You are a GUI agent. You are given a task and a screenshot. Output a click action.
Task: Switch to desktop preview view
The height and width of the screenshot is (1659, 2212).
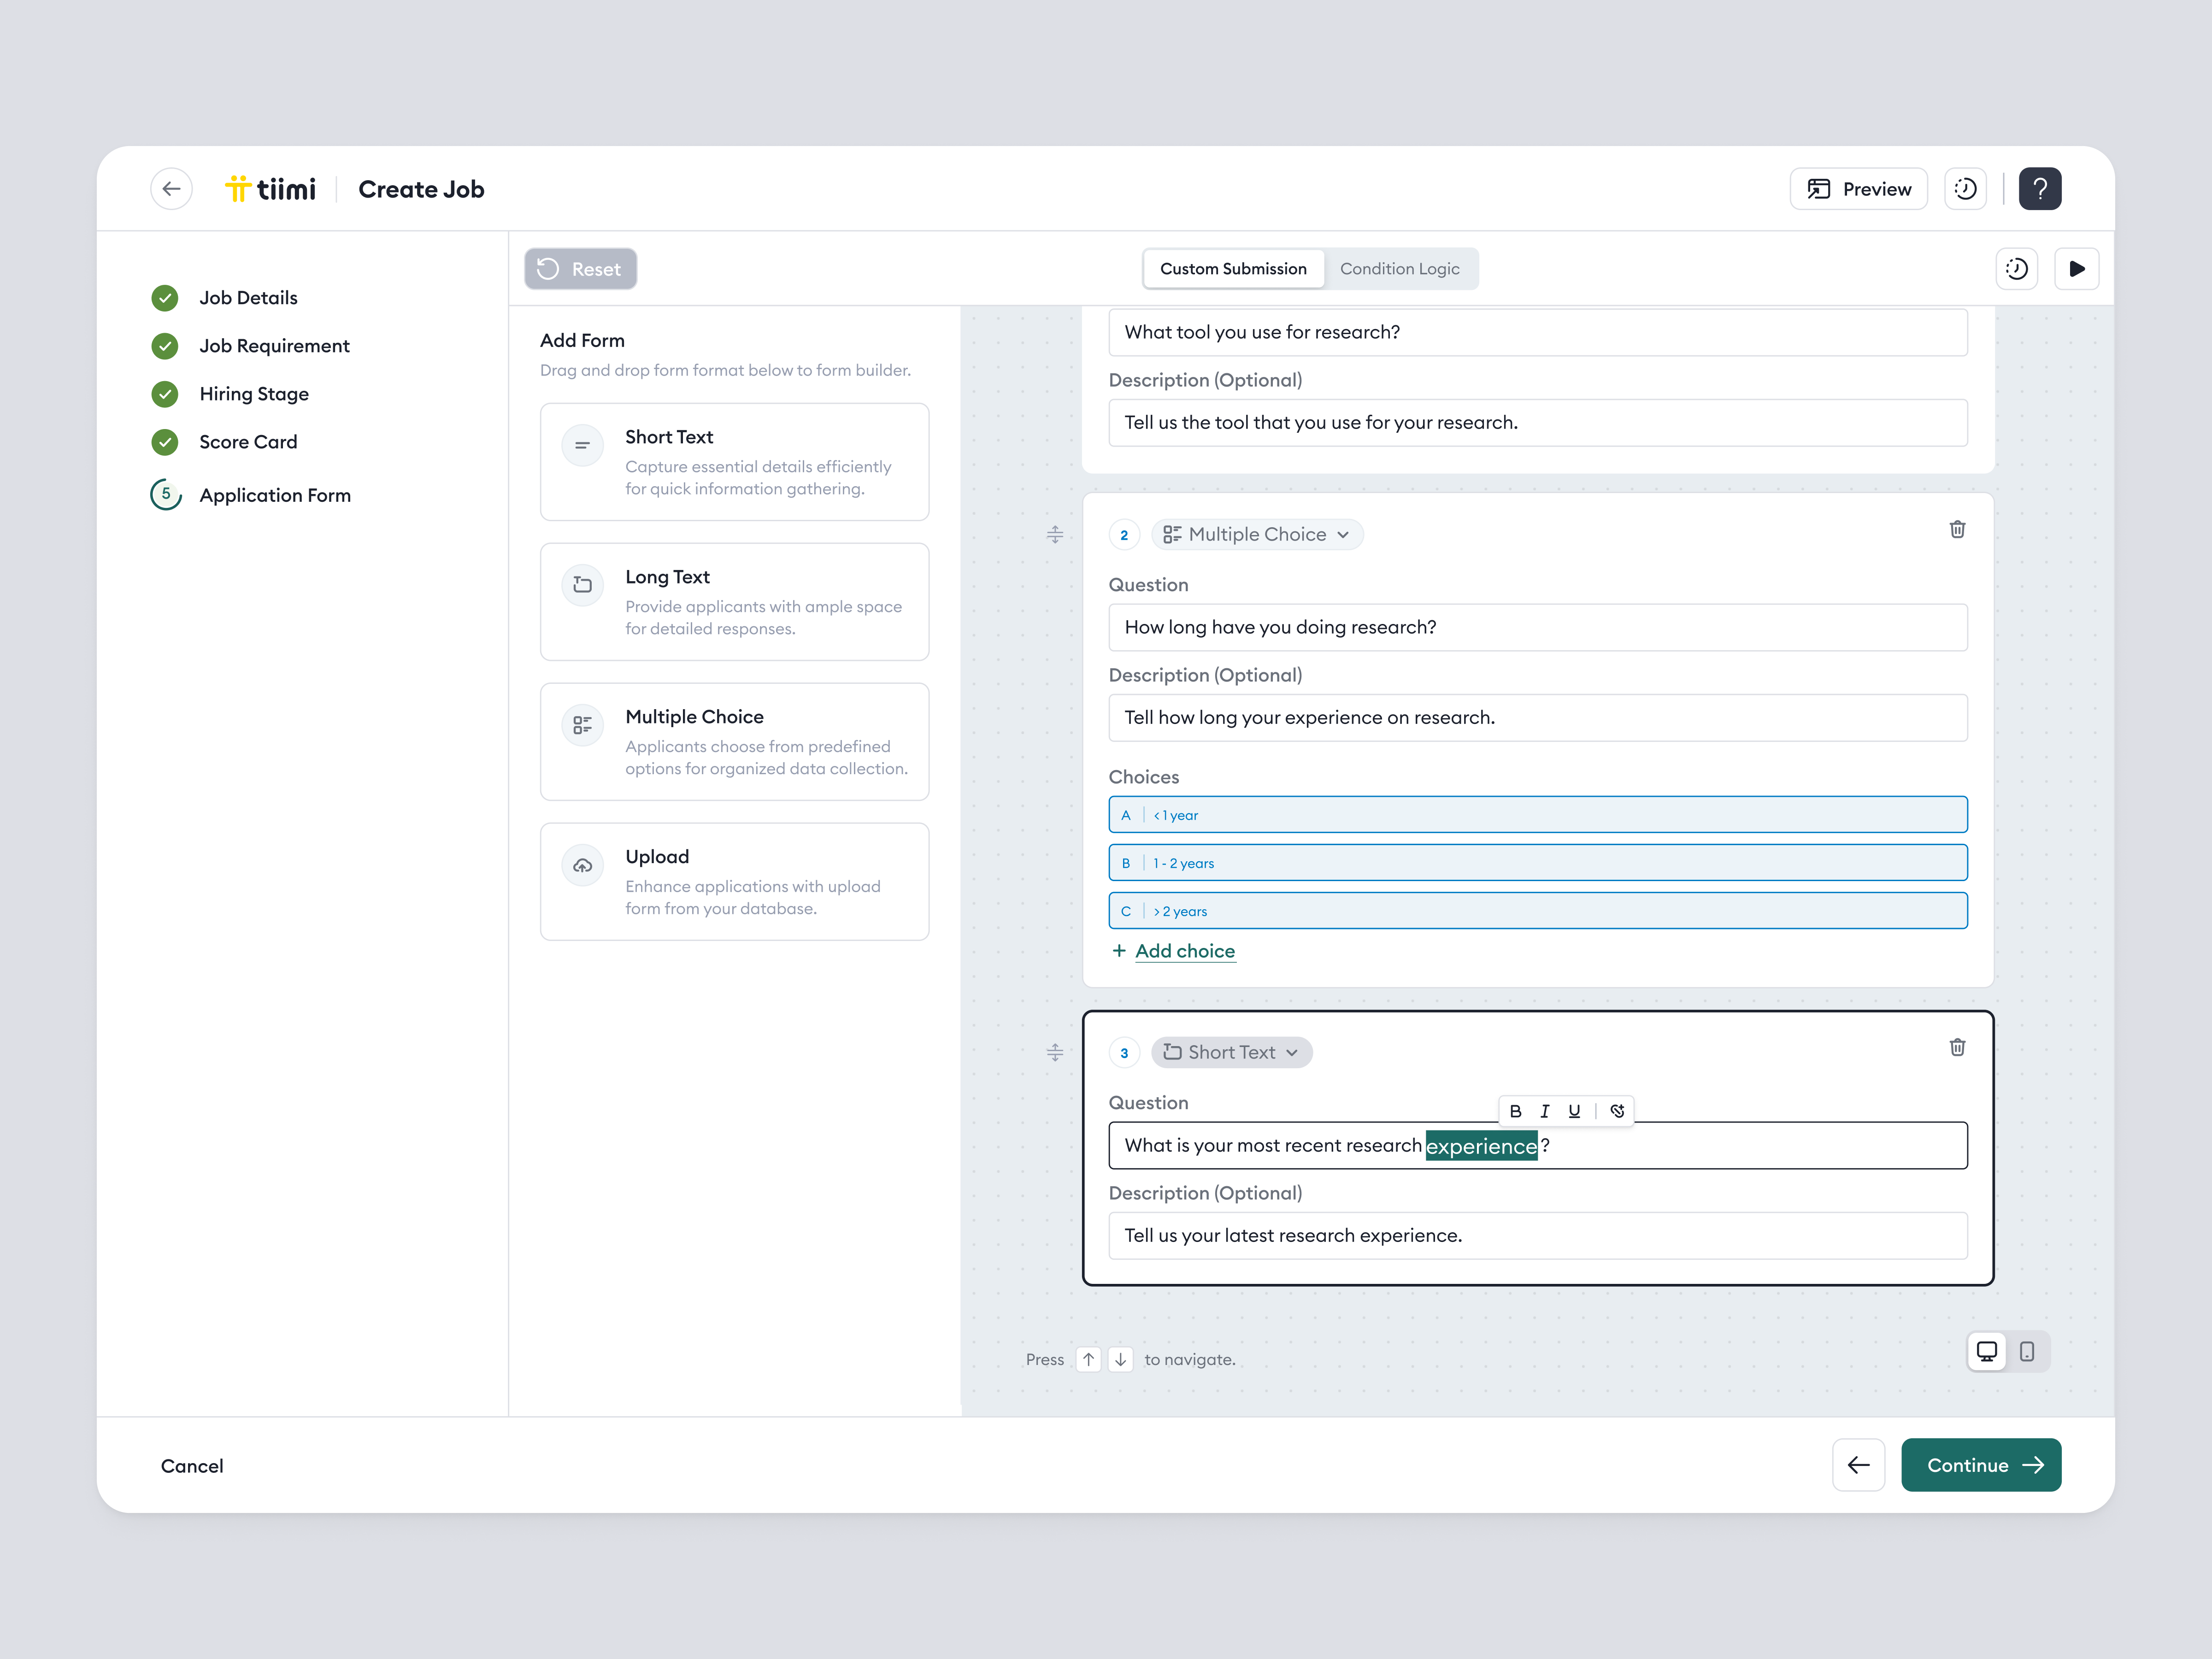(1987, 1351)
